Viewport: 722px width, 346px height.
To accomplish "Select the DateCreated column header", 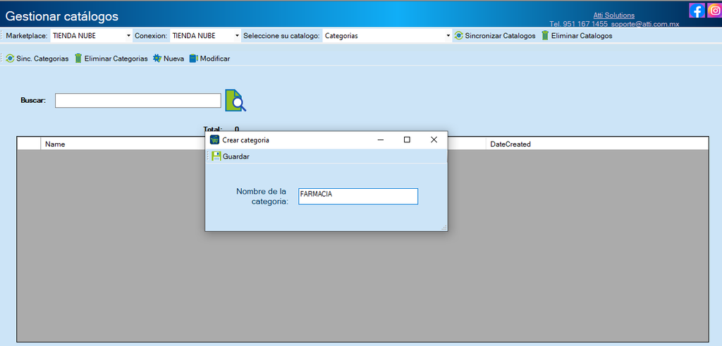I will point(510,144).
